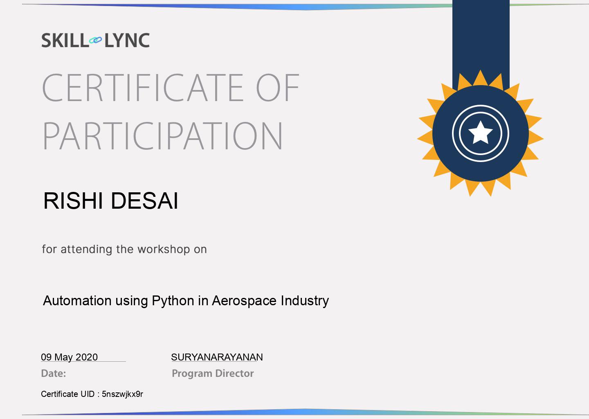This screenshot has width=589, height=419.
Task: Select the date 09 May 2020
Action: [69, 357]
